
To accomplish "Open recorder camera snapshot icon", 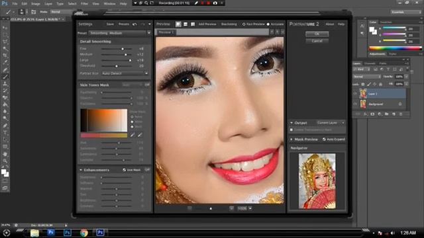I will [x=215, y=3].
